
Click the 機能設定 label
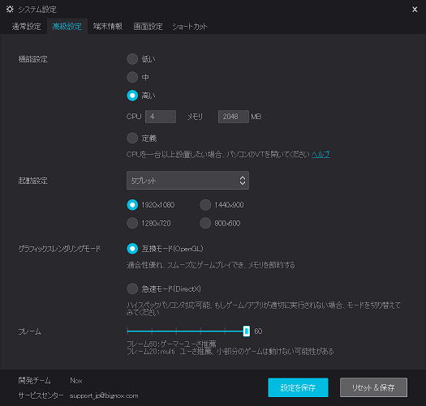(33, 59)
